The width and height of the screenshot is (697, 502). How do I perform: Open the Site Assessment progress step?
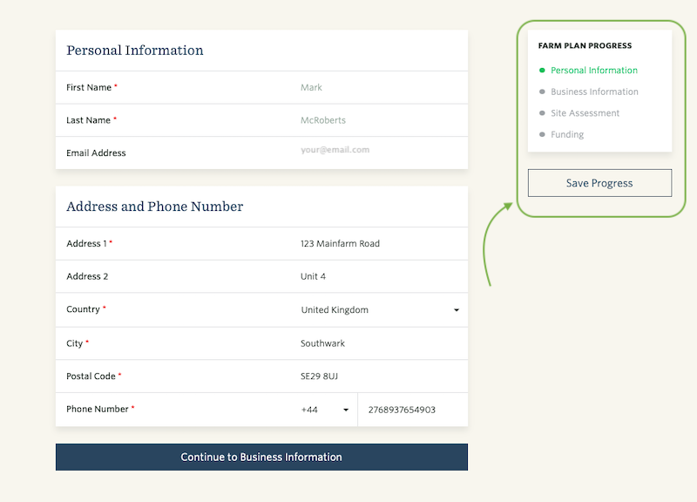(x=585, y=113)
